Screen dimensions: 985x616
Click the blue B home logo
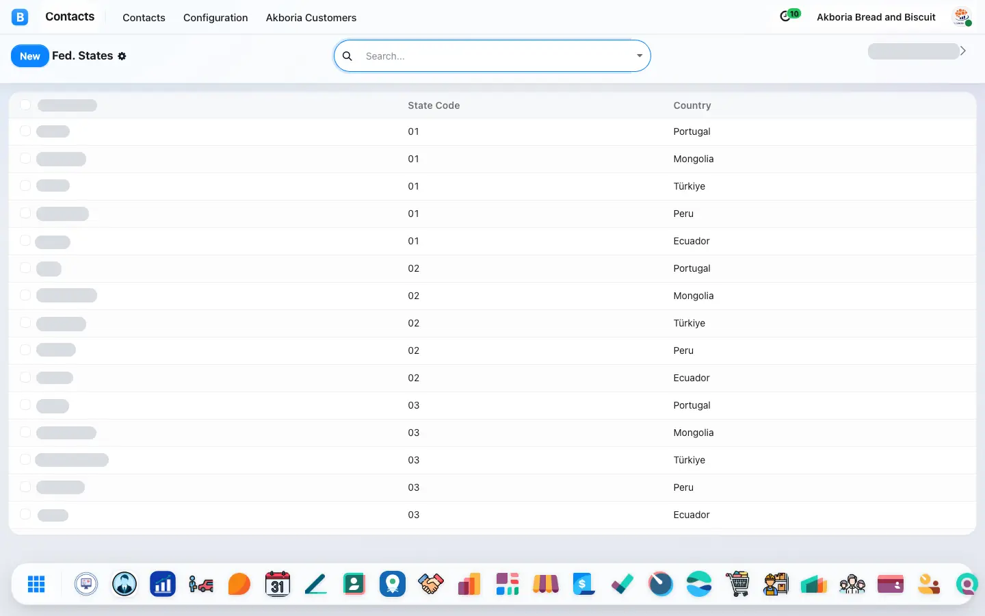pos(20,17)
